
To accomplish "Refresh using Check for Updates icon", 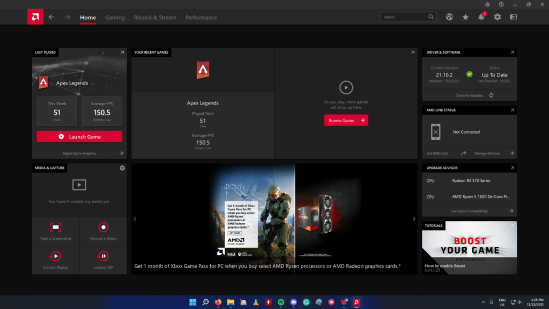I will tap(491, 95).
